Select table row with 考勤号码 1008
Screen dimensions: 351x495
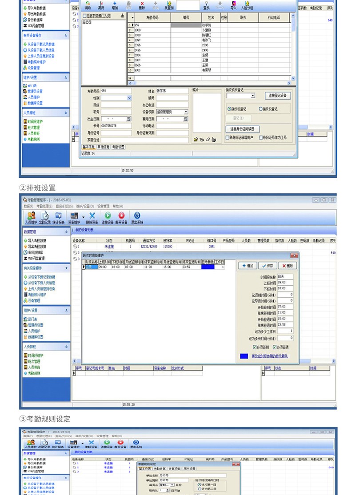pos(209,30)
